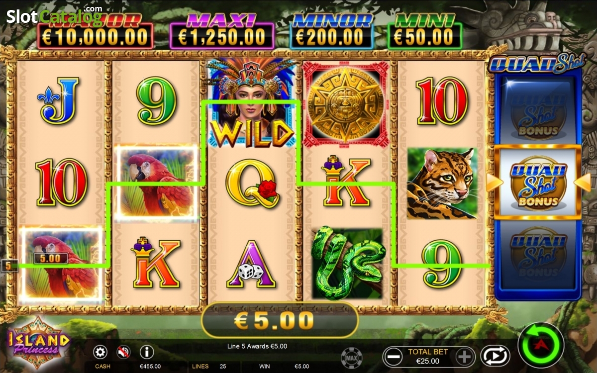597x373 pixels.
Task: Spin the reels with green button
Action: (x=540, y=345)
